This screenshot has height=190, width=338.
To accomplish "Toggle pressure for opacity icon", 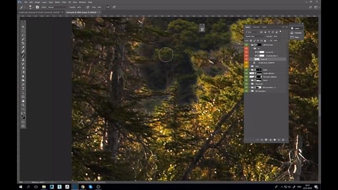I will [x=88, y=7].
